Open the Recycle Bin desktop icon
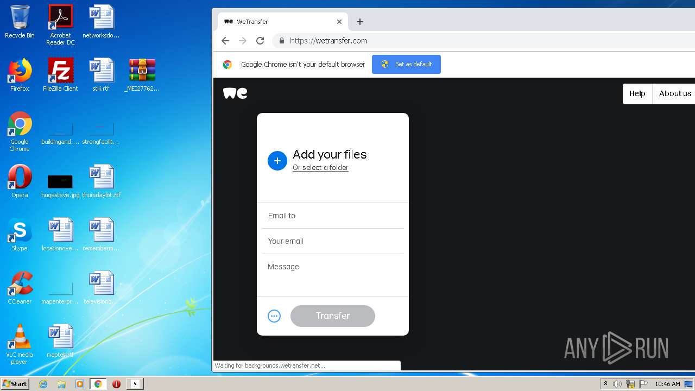The image size is (695, 391). [x=20, y=22]
